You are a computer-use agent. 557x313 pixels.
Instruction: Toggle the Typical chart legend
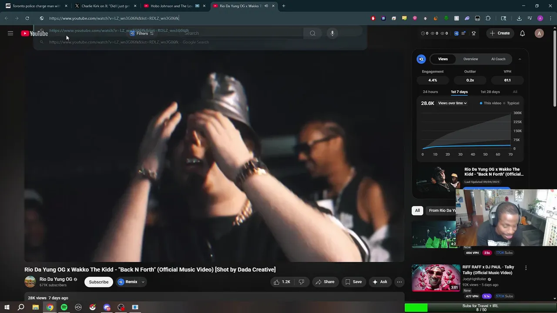[511, 103]
